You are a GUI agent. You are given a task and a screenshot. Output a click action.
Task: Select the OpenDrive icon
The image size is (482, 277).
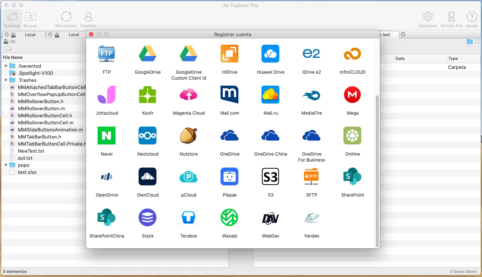pyautogui.click(x=107, y=176)
